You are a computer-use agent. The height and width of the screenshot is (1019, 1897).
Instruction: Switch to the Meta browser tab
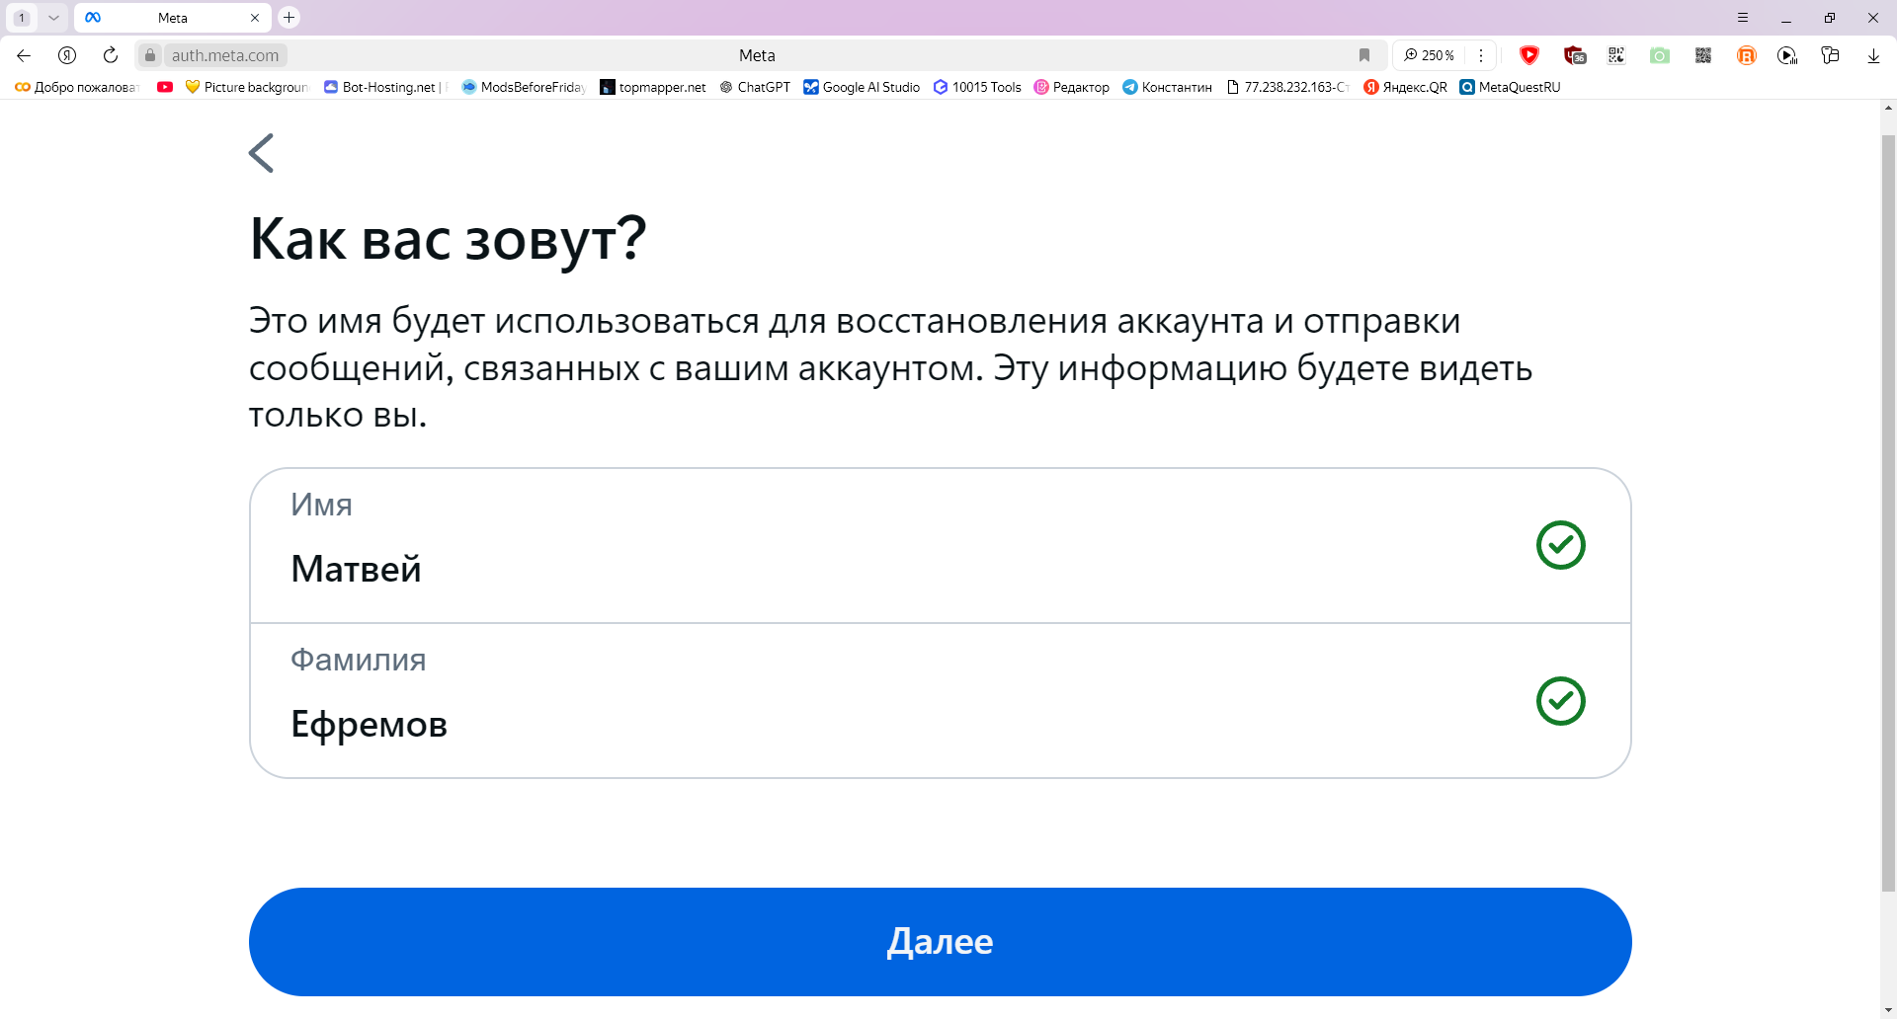tap(173, 18)
